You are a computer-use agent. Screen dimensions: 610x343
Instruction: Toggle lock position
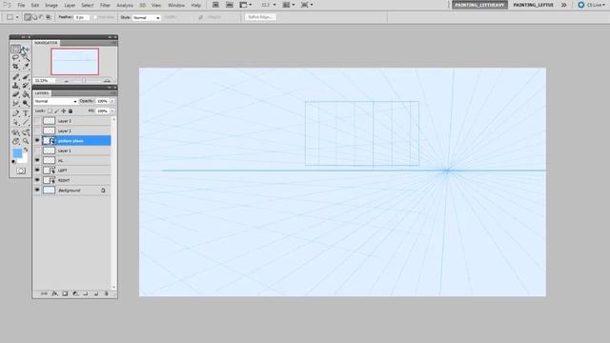pos(64,111)
